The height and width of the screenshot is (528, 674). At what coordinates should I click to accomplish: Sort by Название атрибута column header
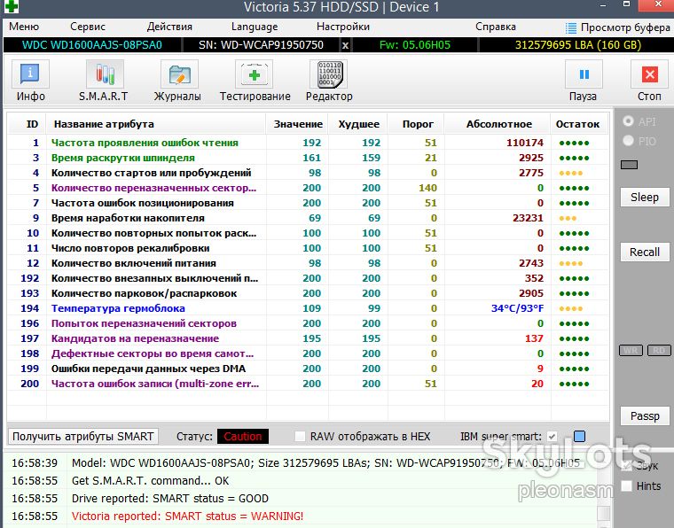[x=155, y=125]
